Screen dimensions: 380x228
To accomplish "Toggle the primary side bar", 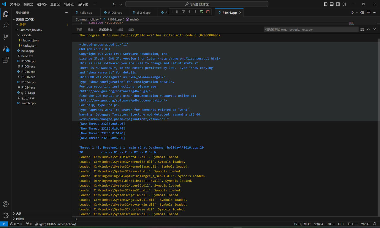I will [x=326, y=4].
